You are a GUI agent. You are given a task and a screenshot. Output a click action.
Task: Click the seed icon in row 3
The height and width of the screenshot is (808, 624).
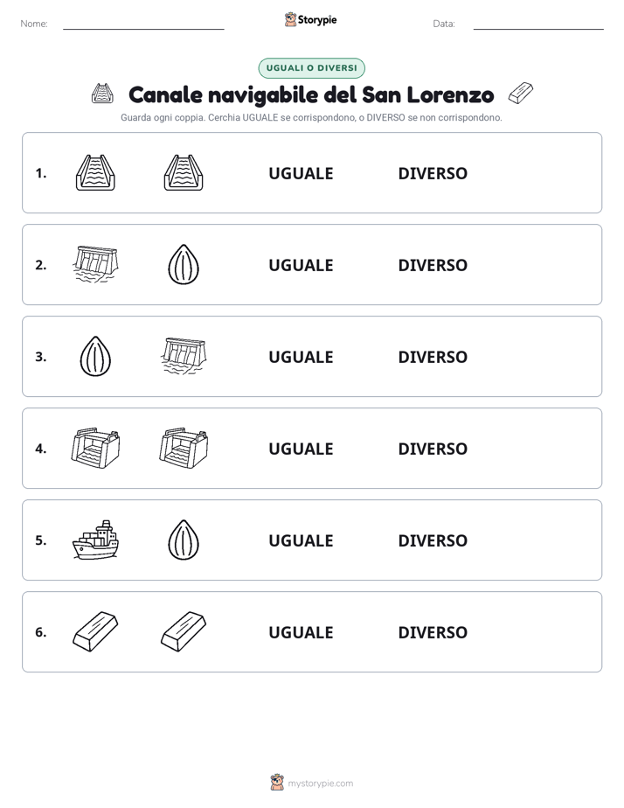[96, 356]
